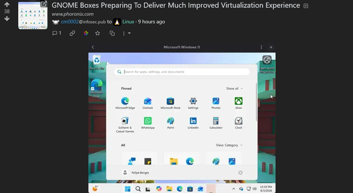353x193 pixels.
Task: Open the post thumbnail image
Action: click(x=33, y=15)
